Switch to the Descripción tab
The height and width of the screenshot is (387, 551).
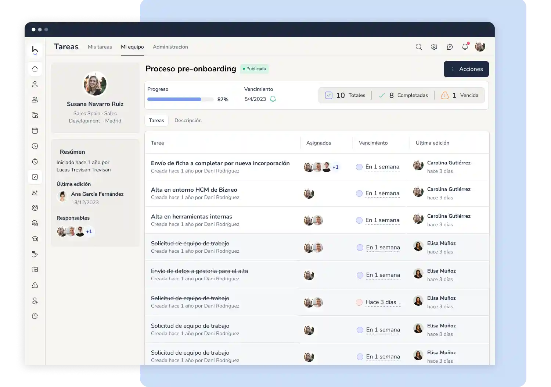pos(188,120)
